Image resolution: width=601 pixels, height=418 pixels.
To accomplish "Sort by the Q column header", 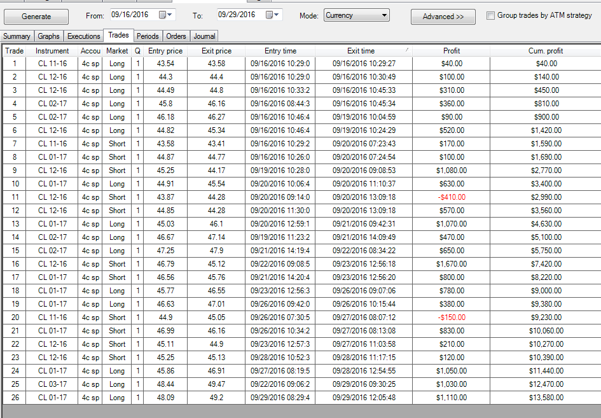I will point(137,51).
